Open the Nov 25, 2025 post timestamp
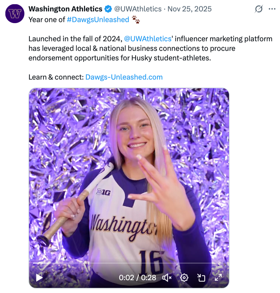The height and width of the screenshot is (293, 280). pos(189,9)
